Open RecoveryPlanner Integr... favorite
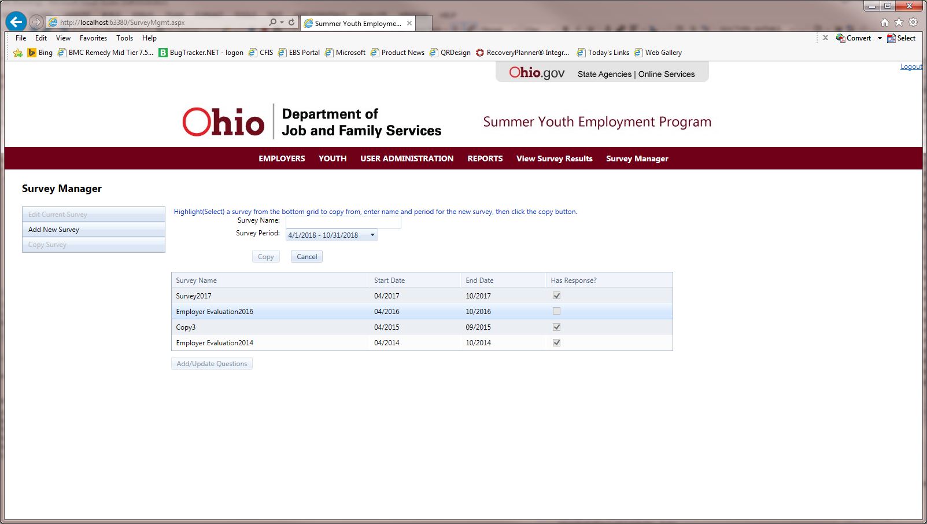Screen dimensions: 927x524 (x=522, y=53)
